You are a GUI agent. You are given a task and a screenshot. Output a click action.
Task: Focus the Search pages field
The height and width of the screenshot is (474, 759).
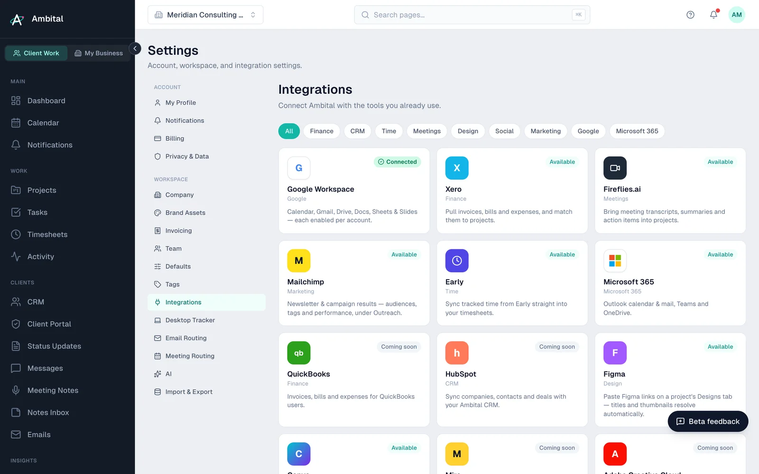(472, 15)
